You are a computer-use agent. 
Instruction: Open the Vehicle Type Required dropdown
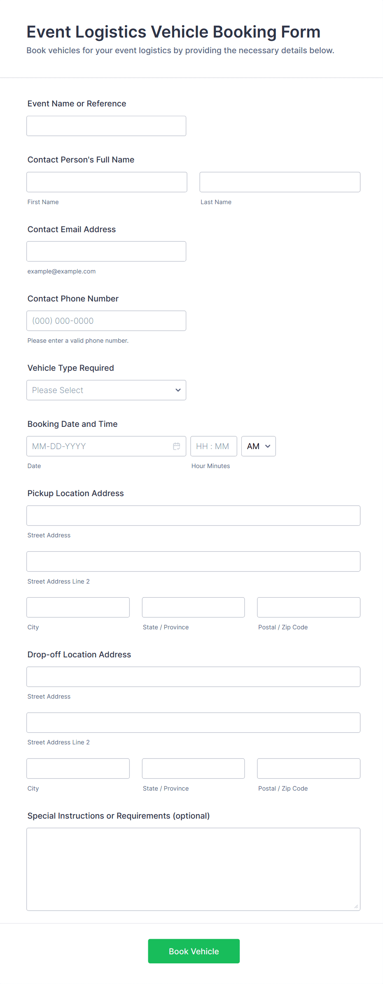[106, 390]
